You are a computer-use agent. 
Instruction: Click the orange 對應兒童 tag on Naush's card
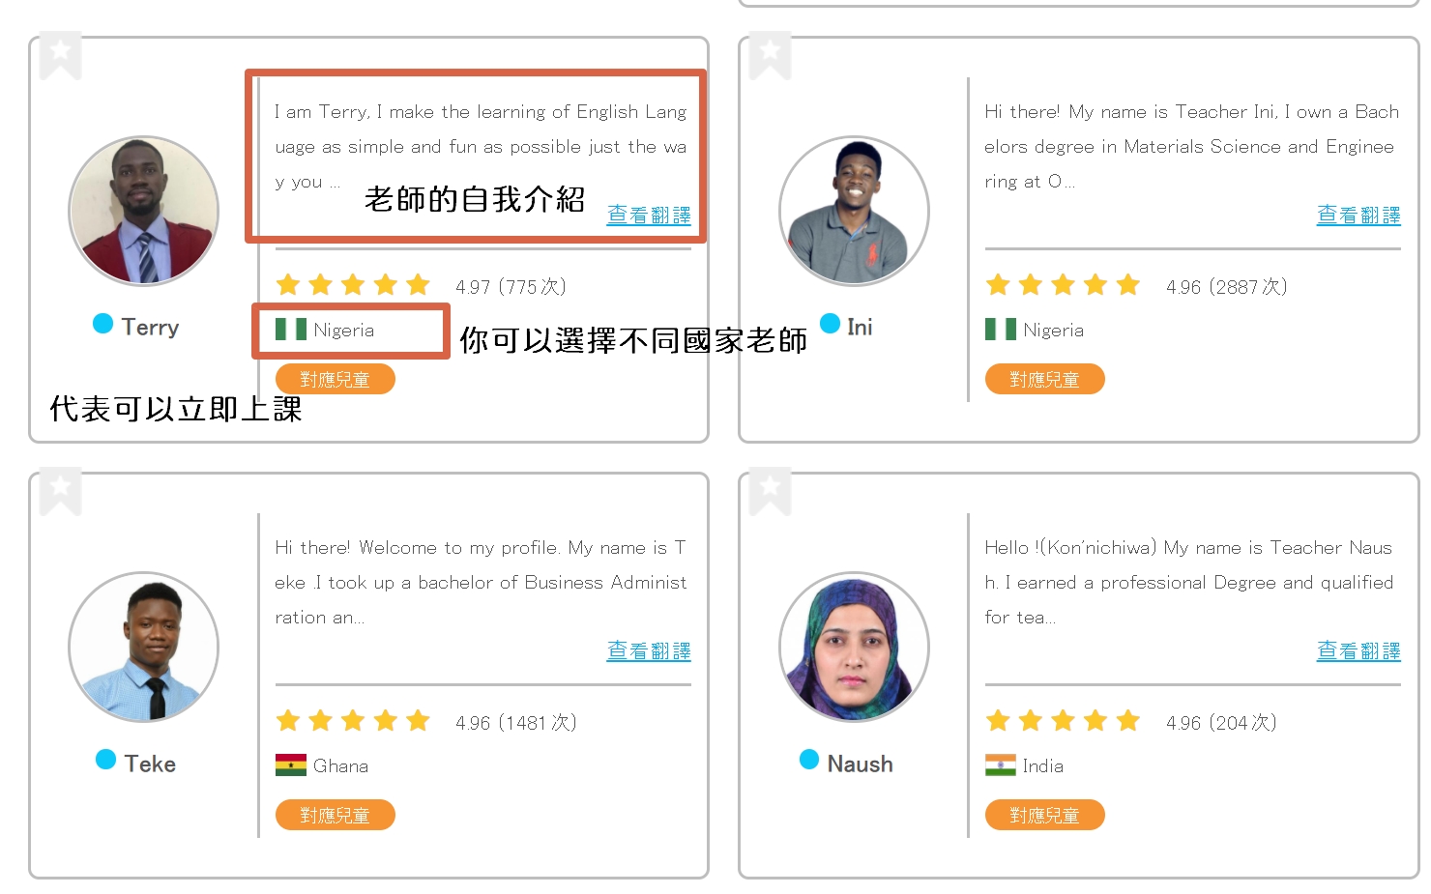tap(1045, 815)
